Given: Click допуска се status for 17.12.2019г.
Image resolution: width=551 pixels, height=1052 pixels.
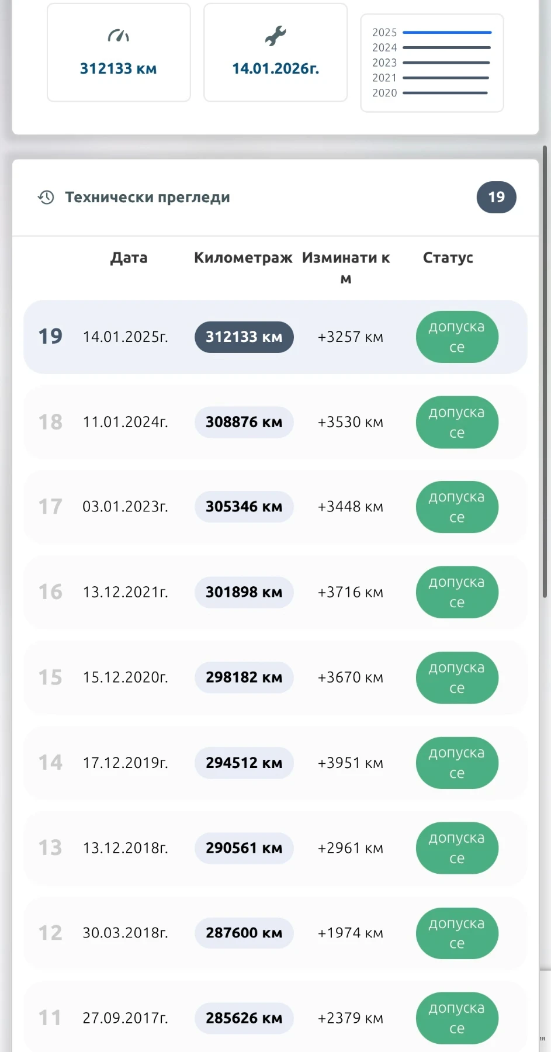Looking at the screenshot, I should tap(457, 763).
